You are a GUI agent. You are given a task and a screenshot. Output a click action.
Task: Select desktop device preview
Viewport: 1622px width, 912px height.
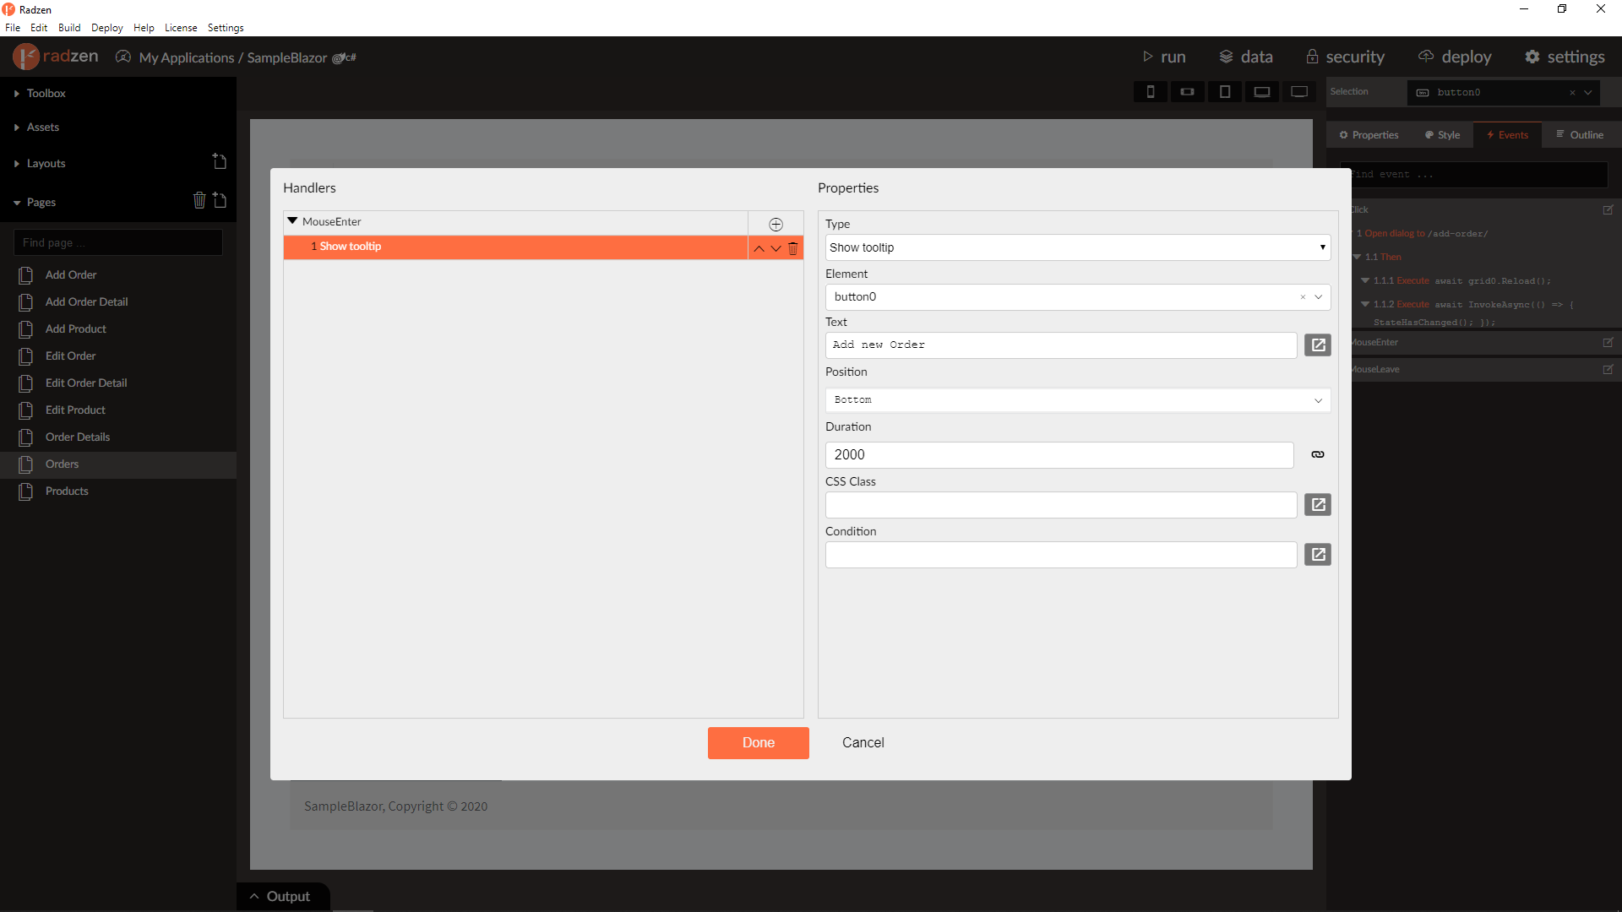1299,92
